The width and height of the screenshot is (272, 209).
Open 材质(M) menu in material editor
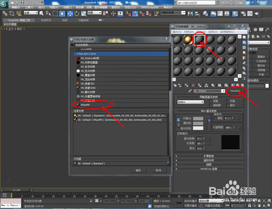[x=189, y=32]
